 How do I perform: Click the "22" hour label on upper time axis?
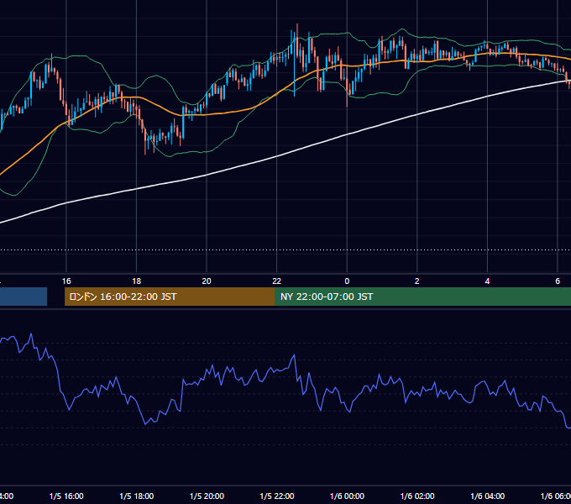coord(277,281)
